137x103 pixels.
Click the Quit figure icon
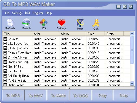pos(96,23)
